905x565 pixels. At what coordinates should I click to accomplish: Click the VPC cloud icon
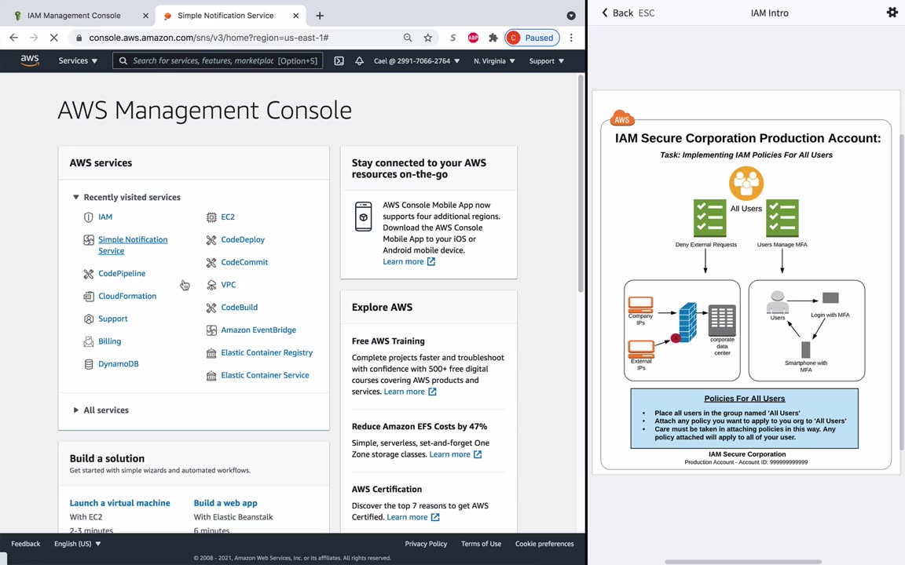[211, 285]
